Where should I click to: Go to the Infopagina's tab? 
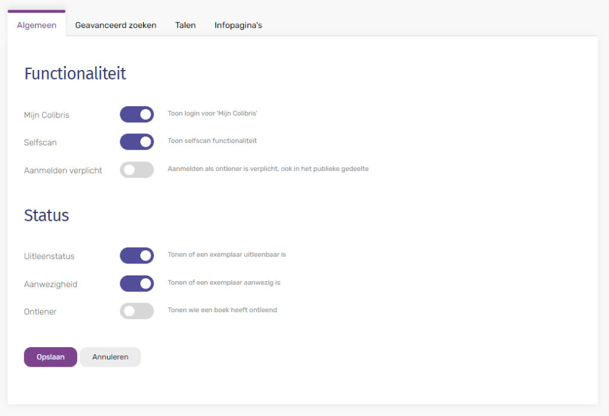click(x=238, y=25)
